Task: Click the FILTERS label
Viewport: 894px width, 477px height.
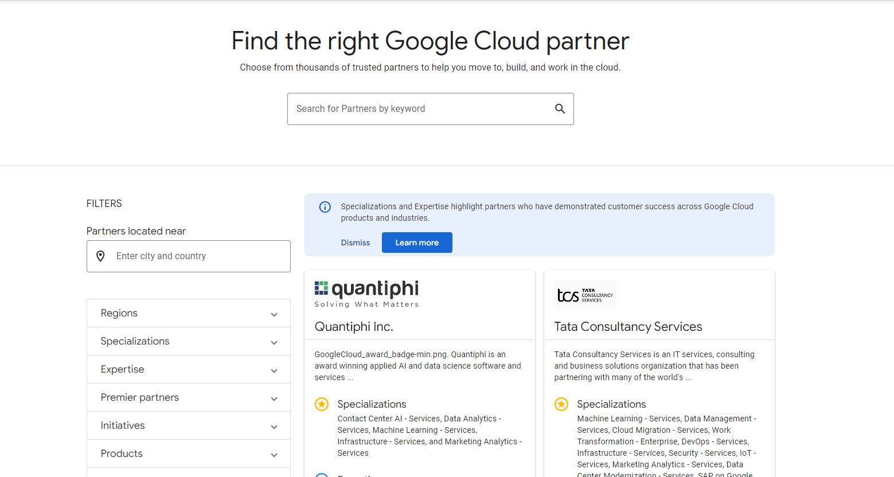Action: click(104, 204)
